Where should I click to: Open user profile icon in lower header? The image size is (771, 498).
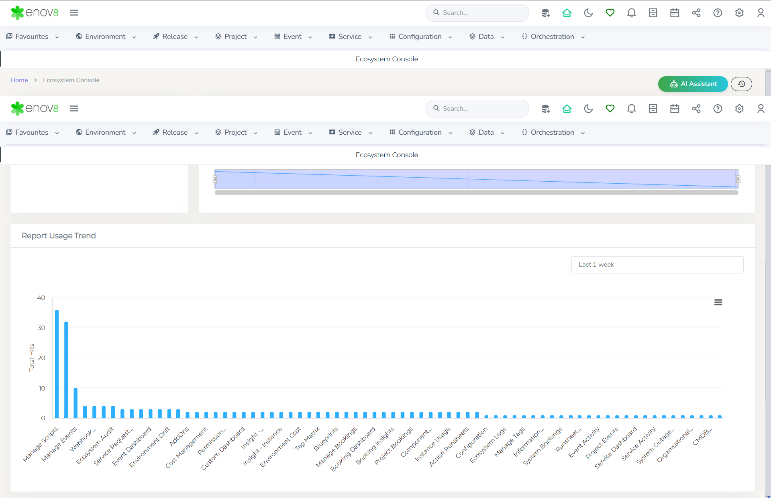[x=761, y=109]
